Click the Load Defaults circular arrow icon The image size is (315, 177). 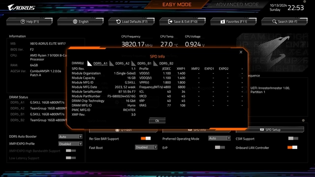pos(118,22)
